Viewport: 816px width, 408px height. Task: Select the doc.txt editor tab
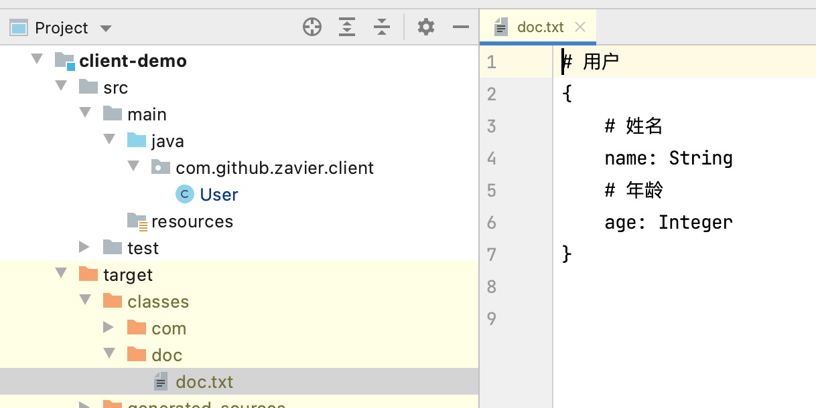point(538,27)
